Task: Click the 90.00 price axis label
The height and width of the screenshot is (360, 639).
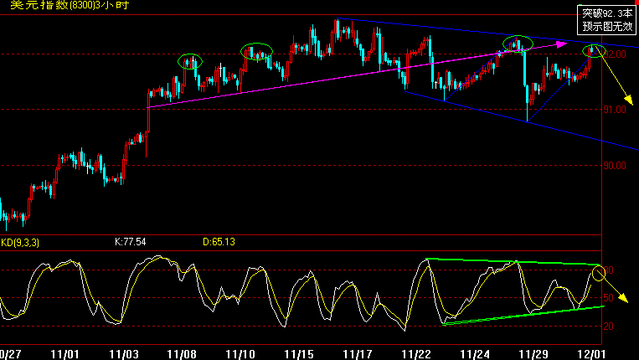Action: coord(615,165)
